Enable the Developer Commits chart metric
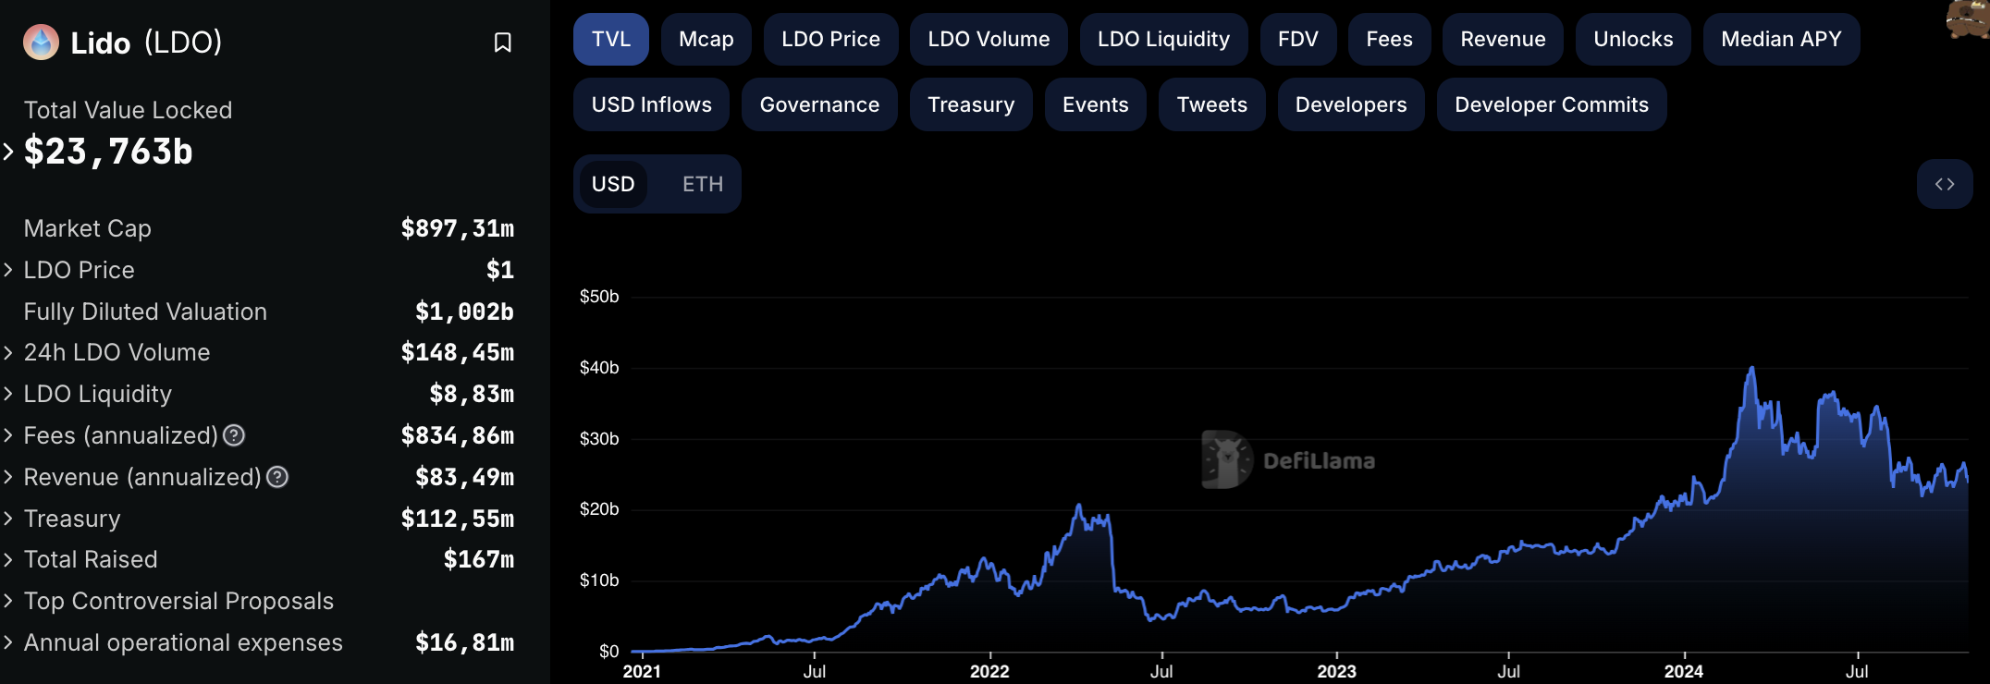This screenshot has height=684, width=1990. [1552, 104]
